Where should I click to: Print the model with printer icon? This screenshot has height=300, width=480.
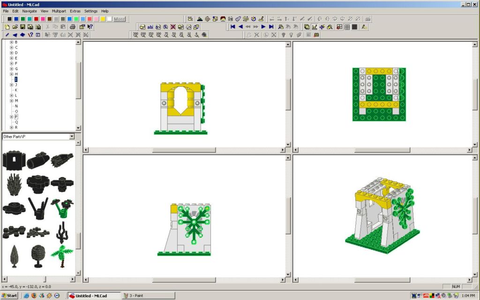[x=73, y=27]
